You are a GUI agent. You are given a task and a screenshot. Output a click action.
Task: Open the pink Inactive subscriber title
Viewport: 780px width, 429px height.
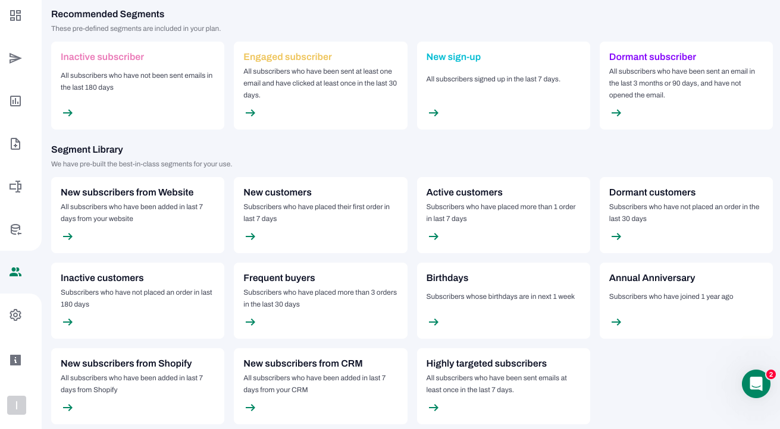tap(102, 57)
